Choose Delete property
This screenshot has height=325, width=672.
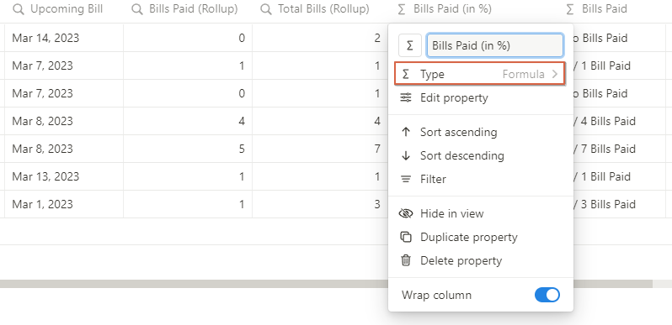[x=481, y=260]
